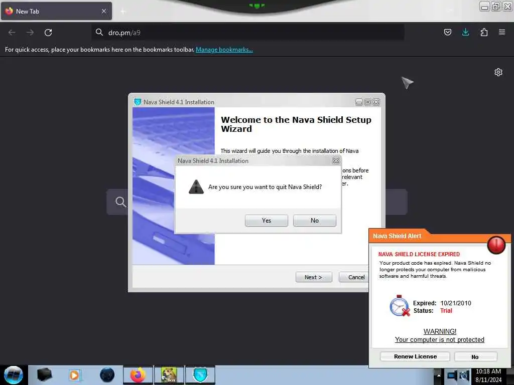Screen dimensions: 514x385
Task: Click the Expired date 10/21/2010
Action: (456, 303)
